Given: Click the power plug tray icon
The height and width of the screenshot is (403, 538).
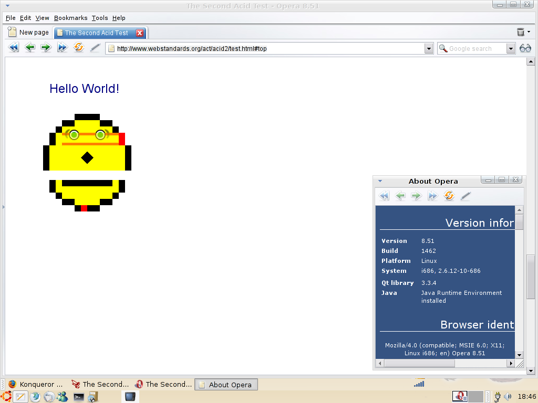Looking at the screenshot, I should [x=497, y=397].
